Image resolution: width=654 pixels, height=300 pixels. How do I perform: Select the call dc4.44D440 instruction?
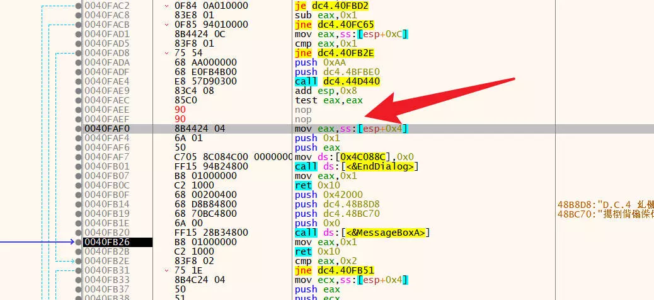pos(337,81)
